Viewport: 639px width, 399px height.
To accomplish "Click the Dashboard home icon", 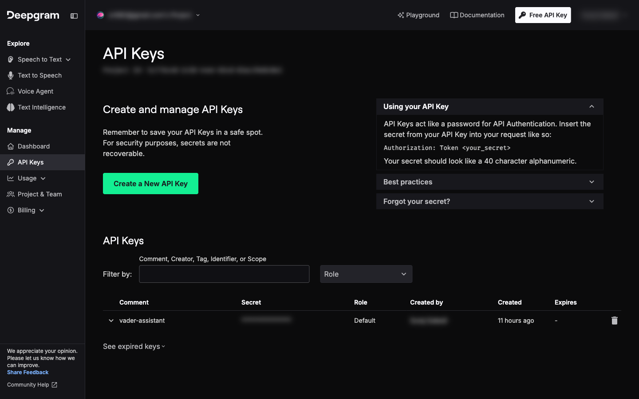I will (11, 146).
